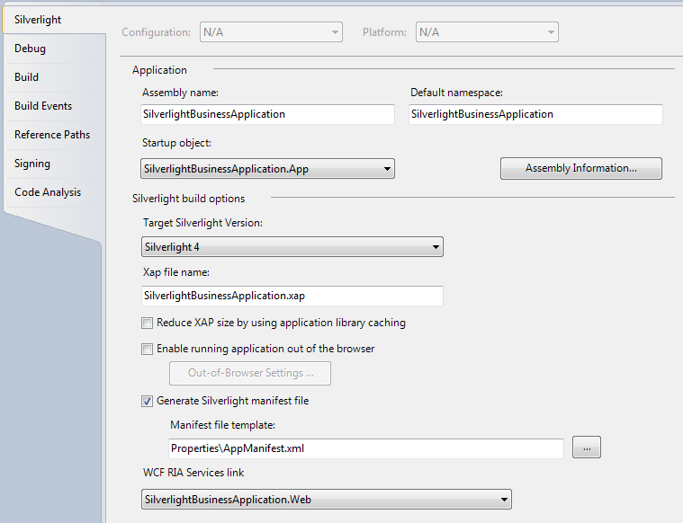683x523 pixels.
Task: Open the Build Events tab
Action: tap(42, 106)
